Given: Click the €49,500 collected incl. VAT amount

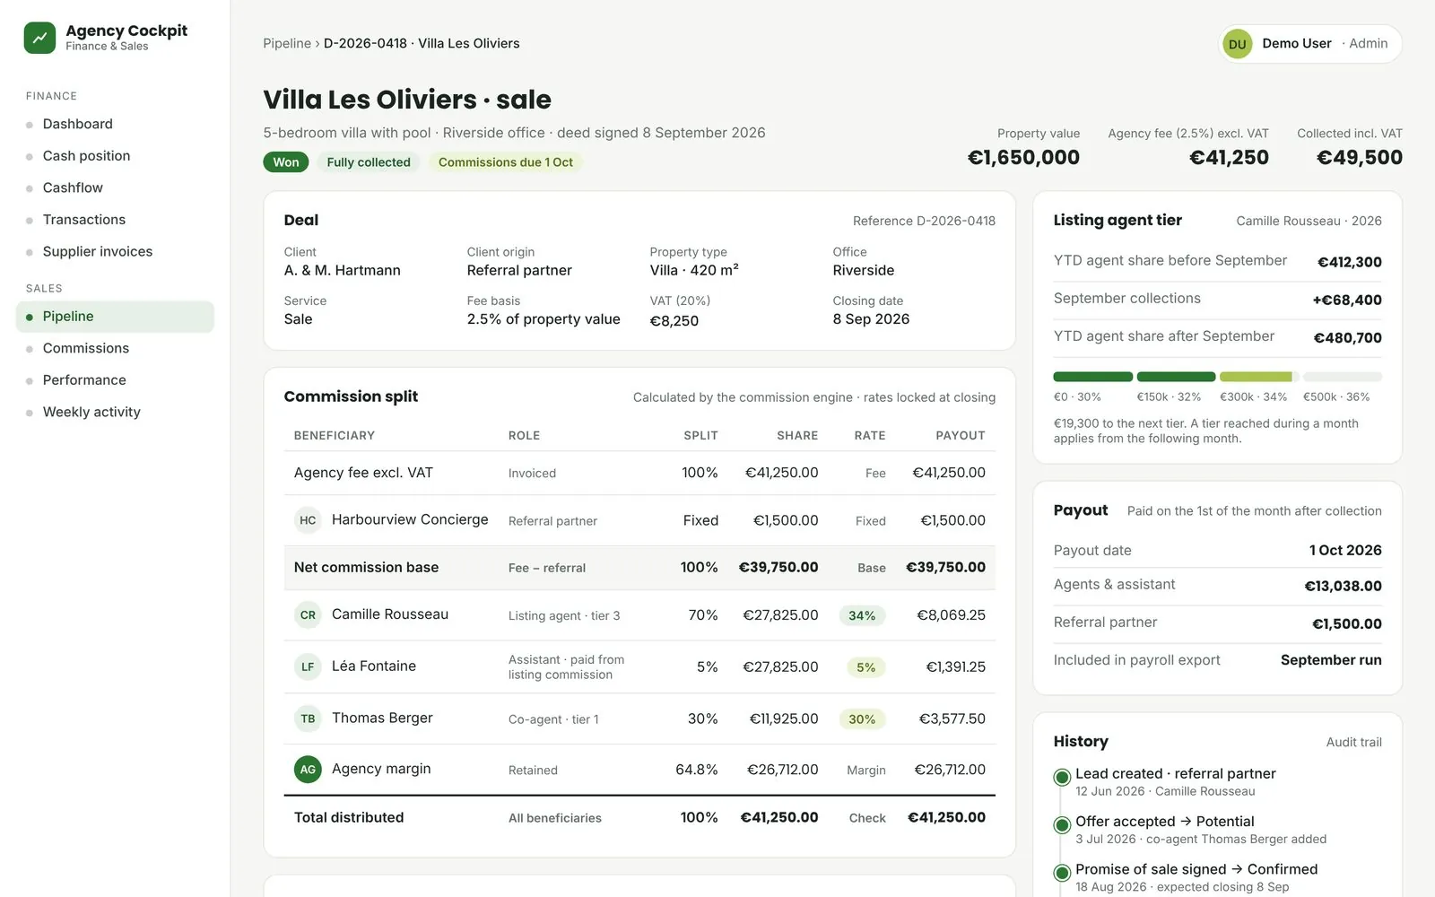Looking at the screenshot, I should pos(1359,158).
